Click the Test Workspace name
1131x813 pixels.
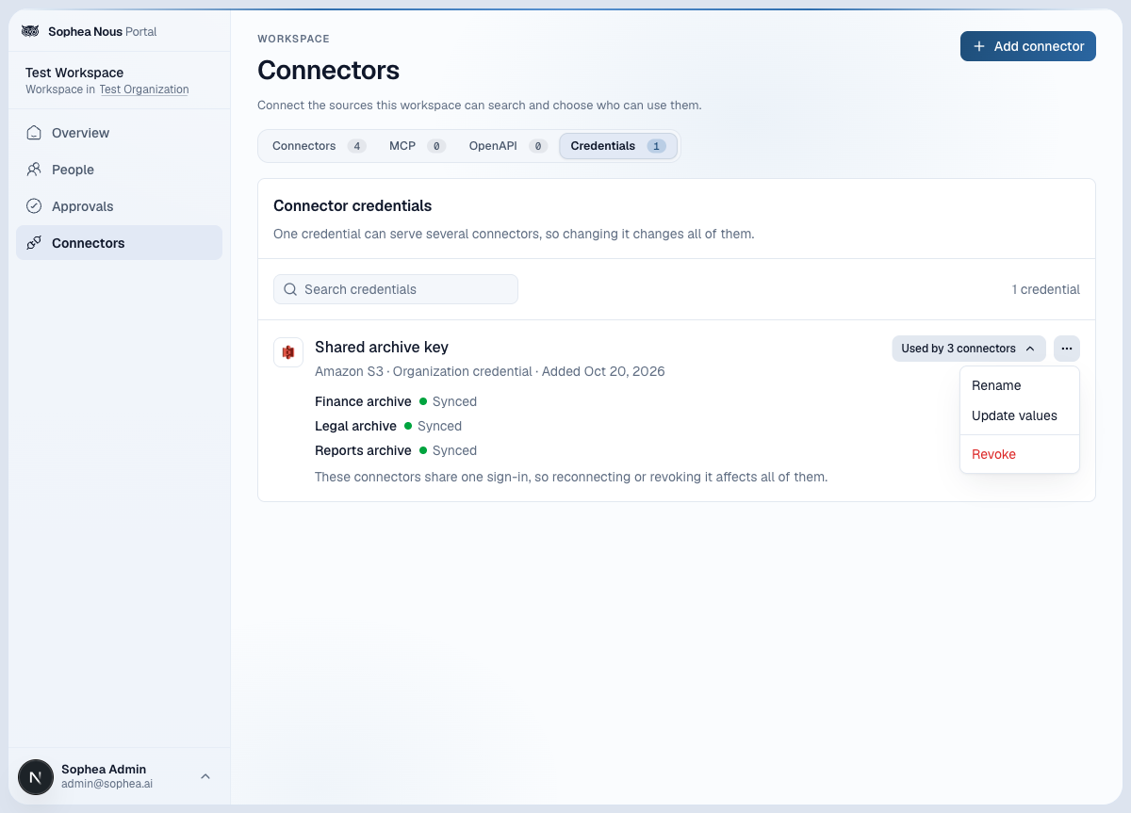74,73
